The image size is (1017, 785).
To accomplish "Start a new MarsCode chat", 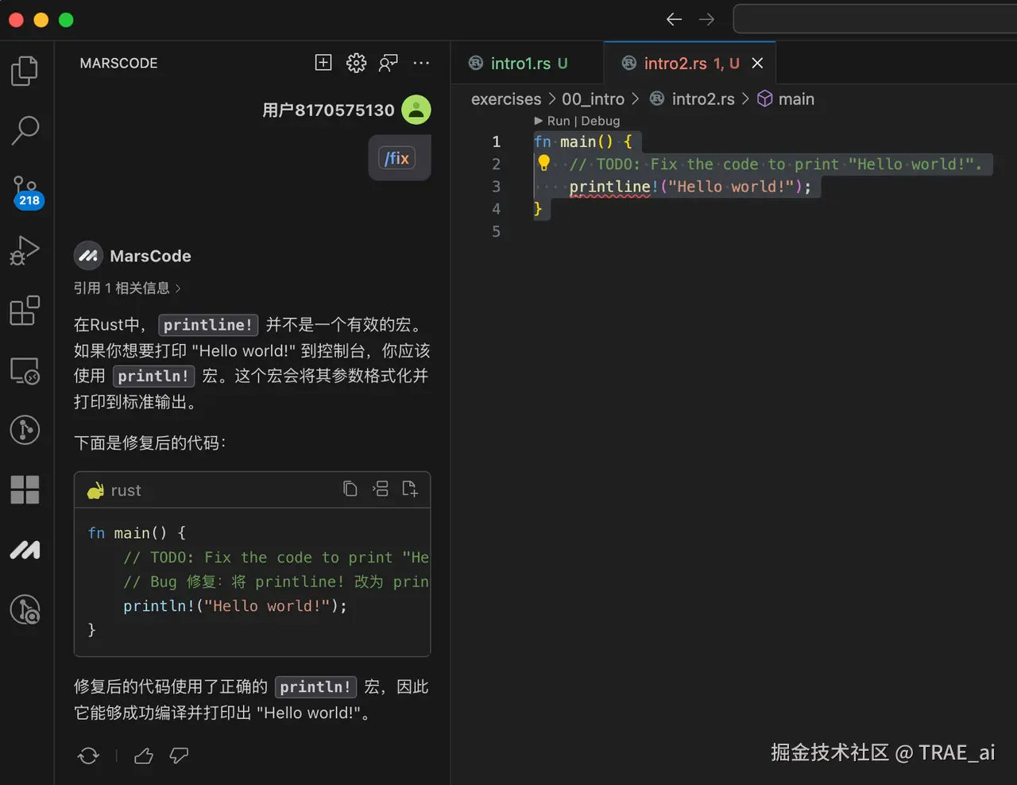I will coord(323,63).
